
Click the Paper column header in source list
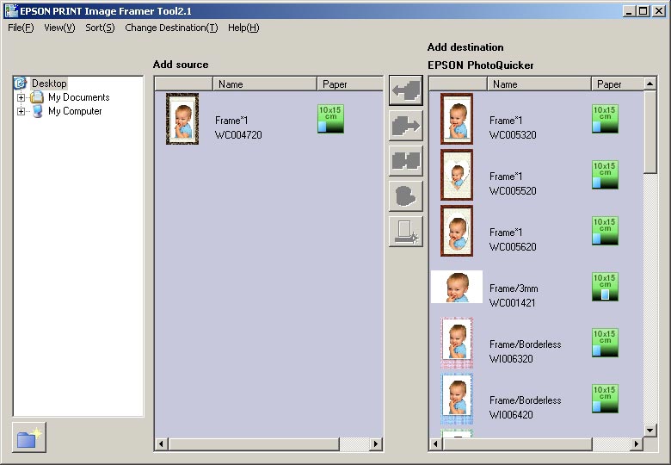350,84
